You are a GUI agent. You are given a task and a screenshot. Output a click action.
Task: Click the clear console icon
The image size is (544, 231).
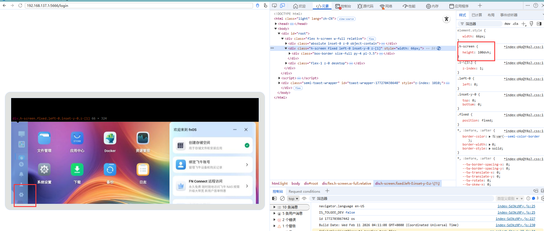point(282,198)
